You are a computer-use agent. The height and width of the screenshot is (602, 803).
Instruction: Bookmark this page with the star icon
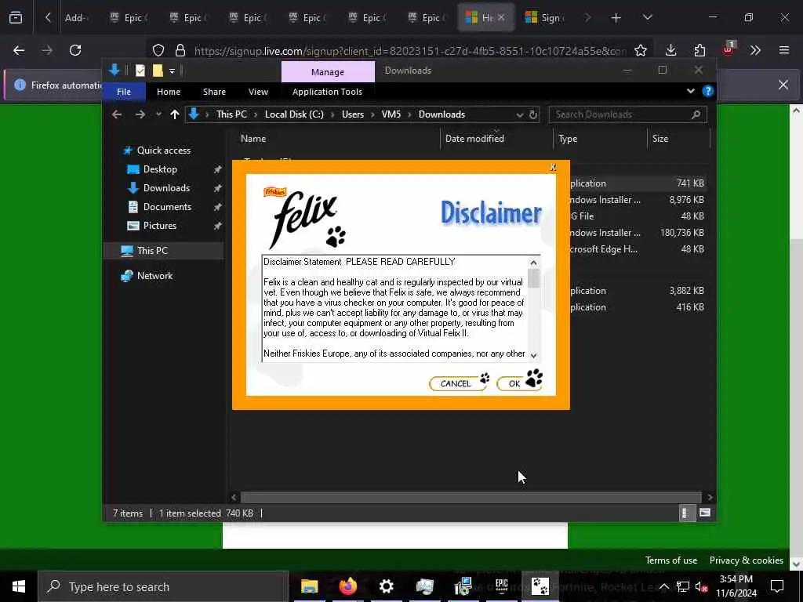[641, 50]
